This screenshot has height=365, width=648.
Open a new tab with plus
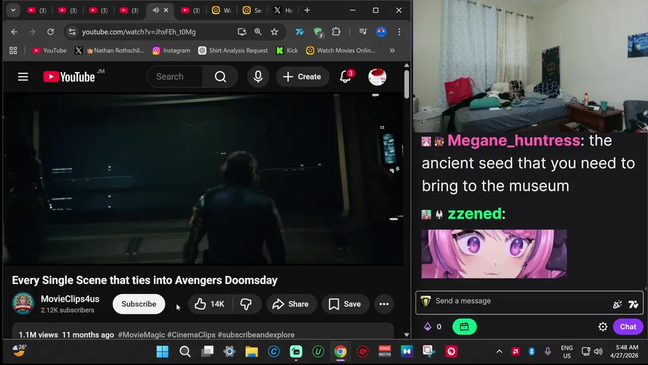coord(307,10)
